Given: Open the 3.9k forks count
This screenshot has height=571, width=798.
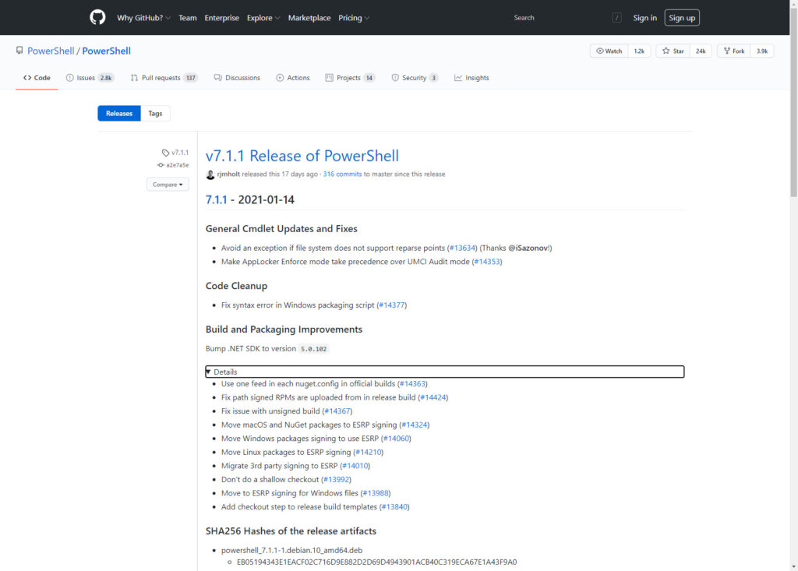Looking at the screenshot, I should tap(762, 51).
